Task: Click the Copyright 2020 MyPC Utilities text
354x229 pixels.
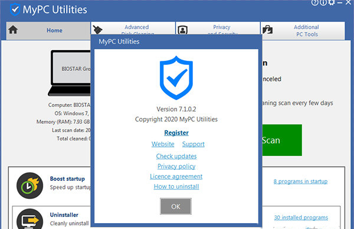Action: (176, 119)
